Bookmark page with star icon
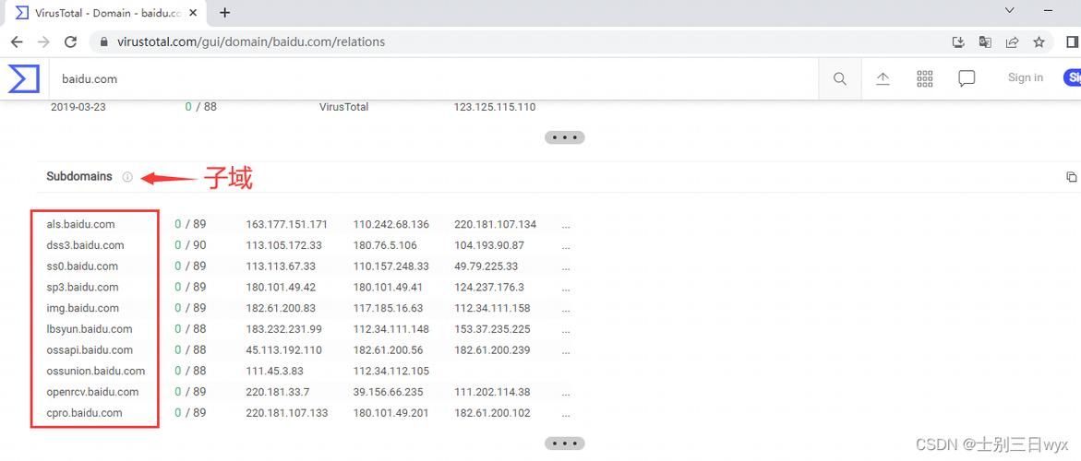The height and width of the screenshot is (461, 1081). click(x=1039, y=42)
